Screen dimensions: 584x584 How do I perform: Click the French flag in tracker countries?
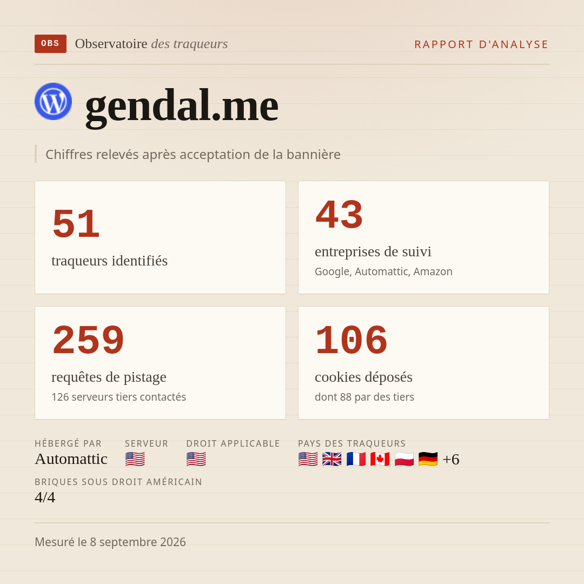(356, 459)
